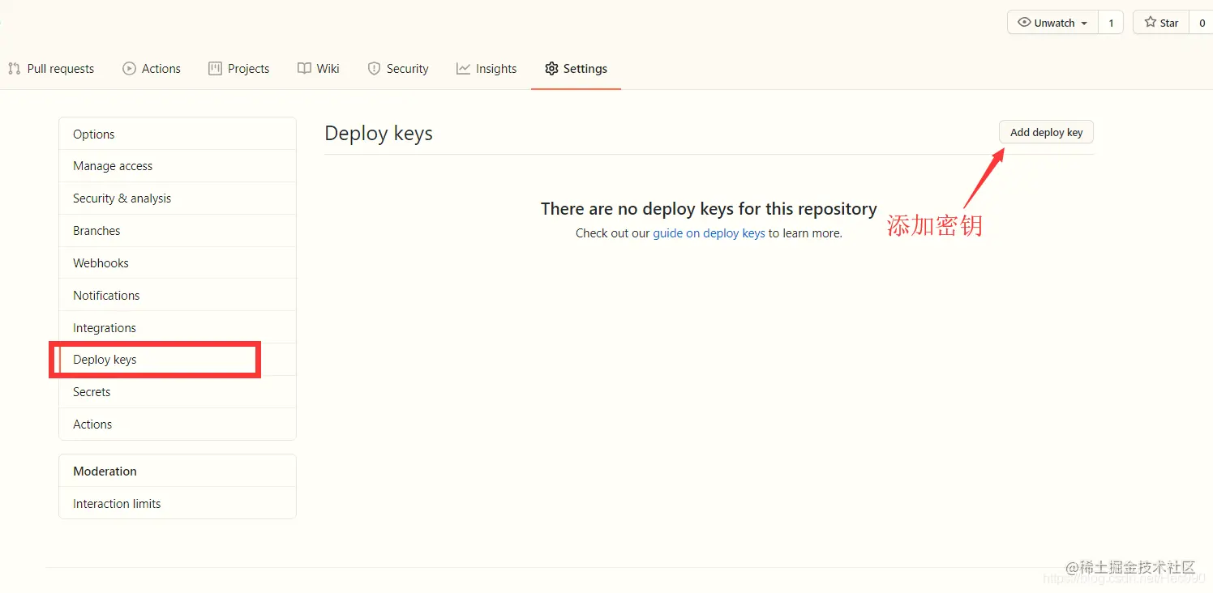Viewport: 1213px width, 593px height.
Task: Click 'There are no deploy keys' message
Action: pyautogui.click(x=709, y=209)
